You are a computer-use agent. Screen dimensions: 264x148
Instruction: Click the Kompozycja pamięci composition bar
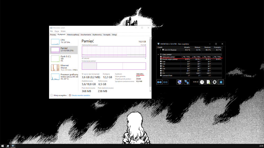[x=114, y=66]
